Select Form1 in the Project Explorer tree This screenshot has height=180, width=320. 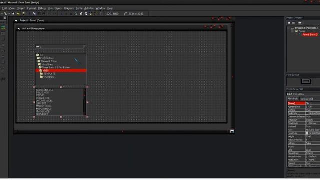(310, 34)
